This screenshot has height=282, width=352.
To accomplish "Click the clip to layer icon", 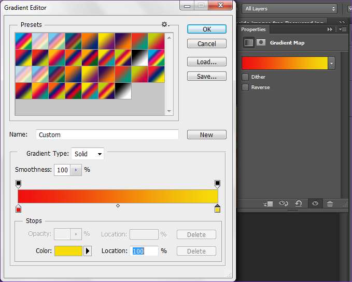I will point(268,204).
